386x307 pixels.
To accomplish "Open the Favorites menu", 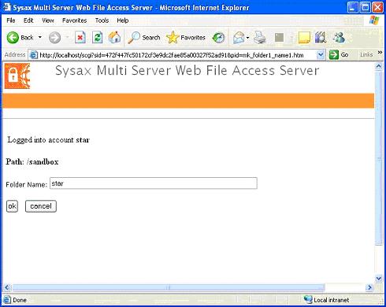I will pos(74,20).
